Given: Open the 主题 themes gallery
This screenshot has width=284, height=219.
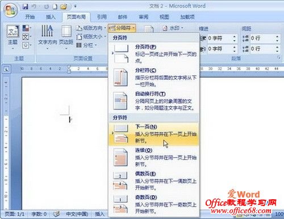Looking at the screenshot, I should click(x=12, y=37).
